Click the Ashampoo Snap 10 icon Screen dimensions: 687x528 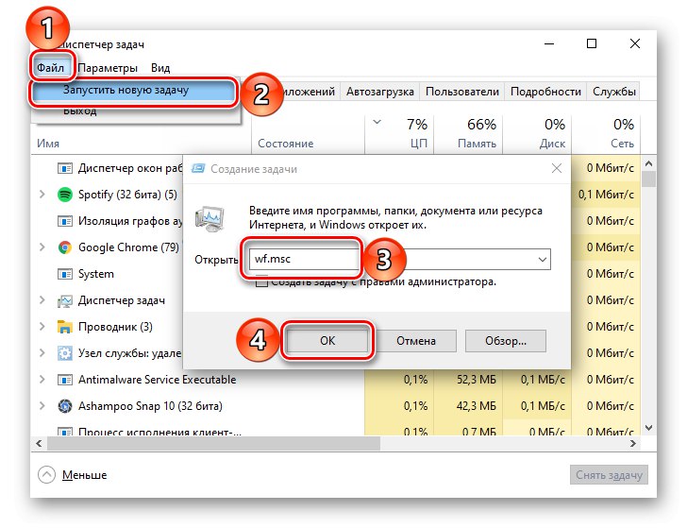65,406
